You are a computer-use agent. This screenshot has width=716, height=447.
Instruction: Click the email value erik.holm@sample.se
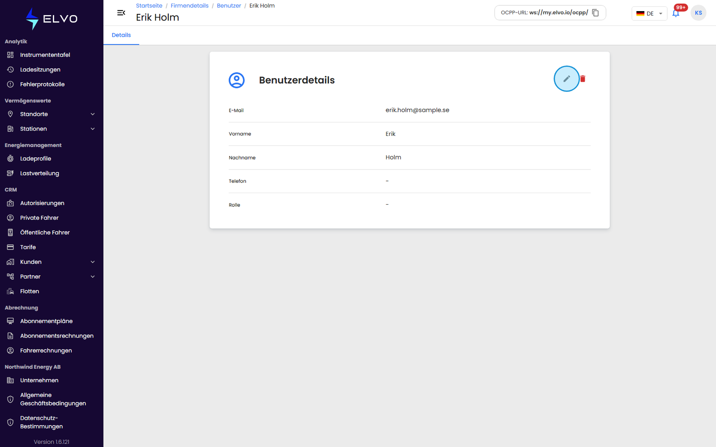coord(417,110)
